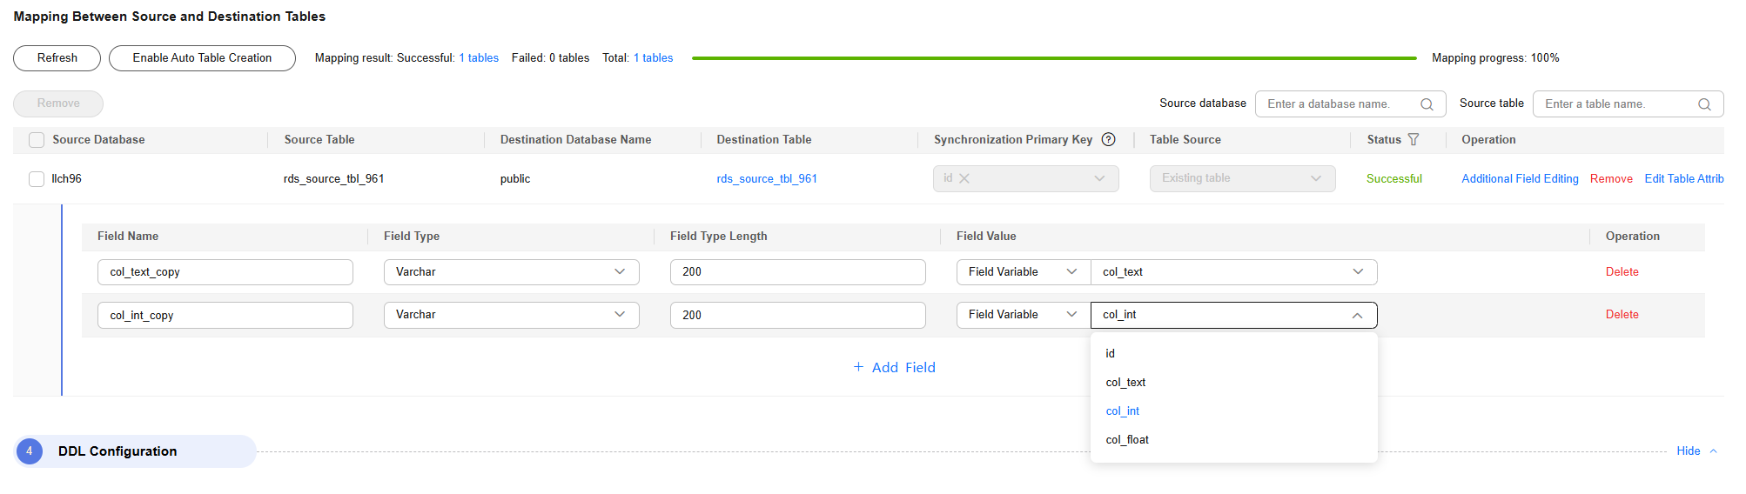Click the Field Type Length input for col_text_copy
Screen dimensions: 1746x494
click(797, 272)
